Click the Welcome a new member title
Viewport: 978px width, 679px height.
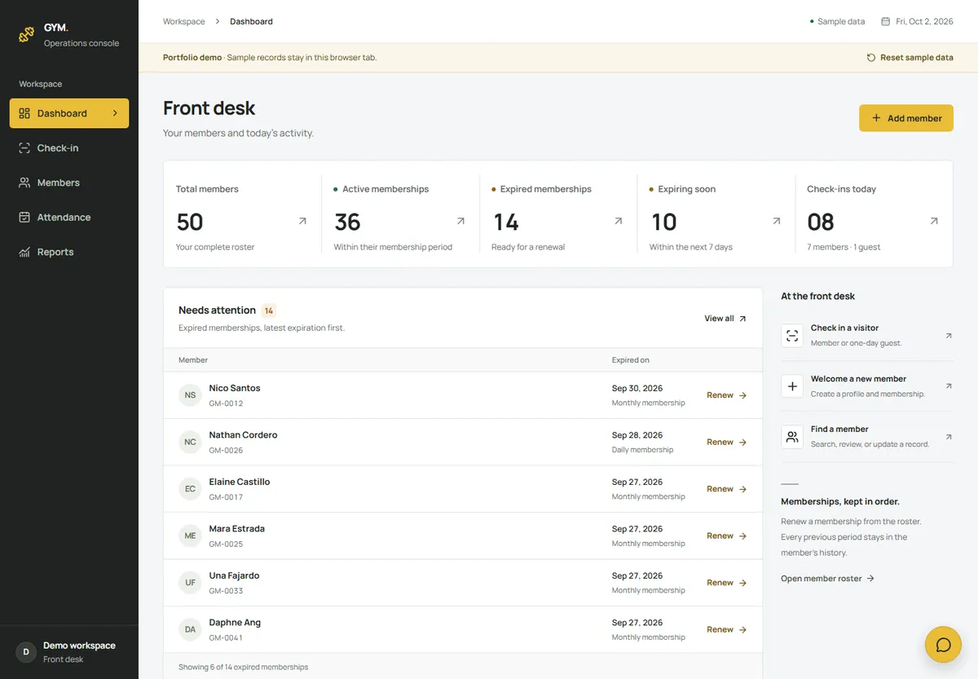pos(858,379)
